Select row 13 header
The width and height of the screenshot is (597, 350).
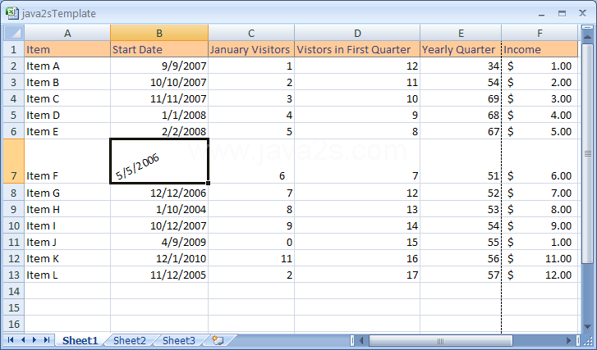click(14, 275)
